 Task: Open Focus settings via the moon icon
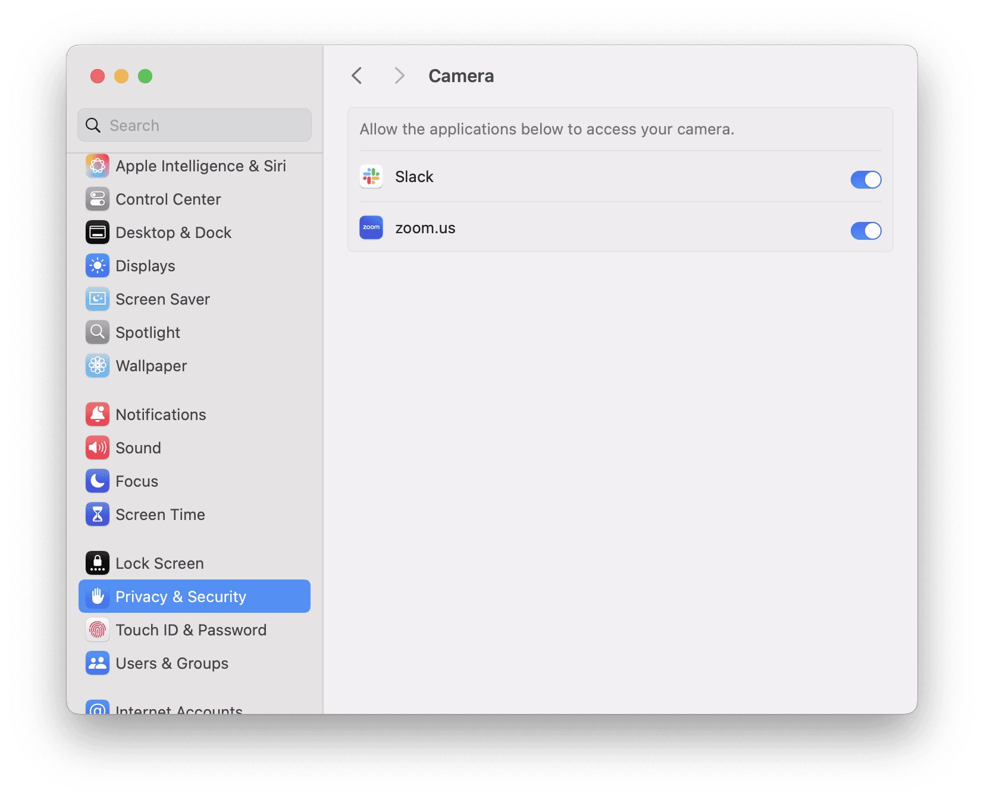coord(98,481)
